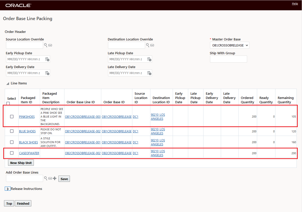This screenshot has height=212, width=302.
Task: Collapse the Line Items section
Action: 8,83
